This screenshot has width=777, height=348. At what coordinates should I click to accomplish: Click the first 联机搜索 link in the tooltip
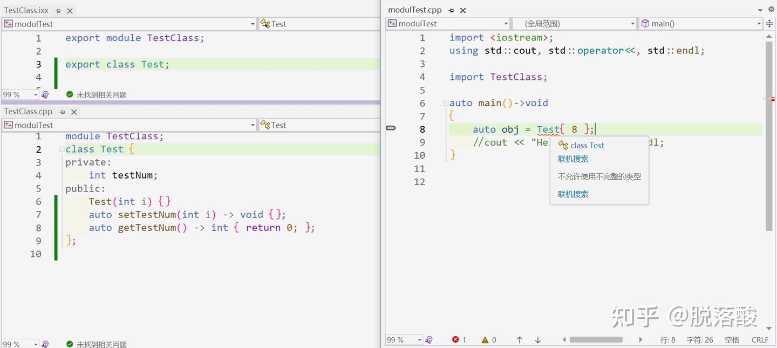click(573, 159)
